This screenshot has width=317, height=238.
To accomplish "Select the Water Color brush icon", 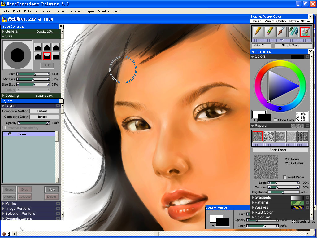I will coord(305,32).
